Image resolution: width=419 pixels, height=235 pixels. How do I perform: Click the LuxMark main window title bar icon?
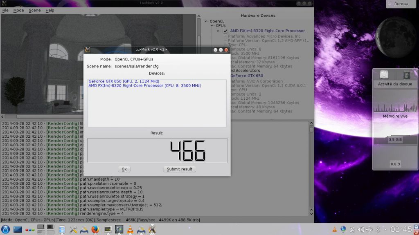coord(4,3)
